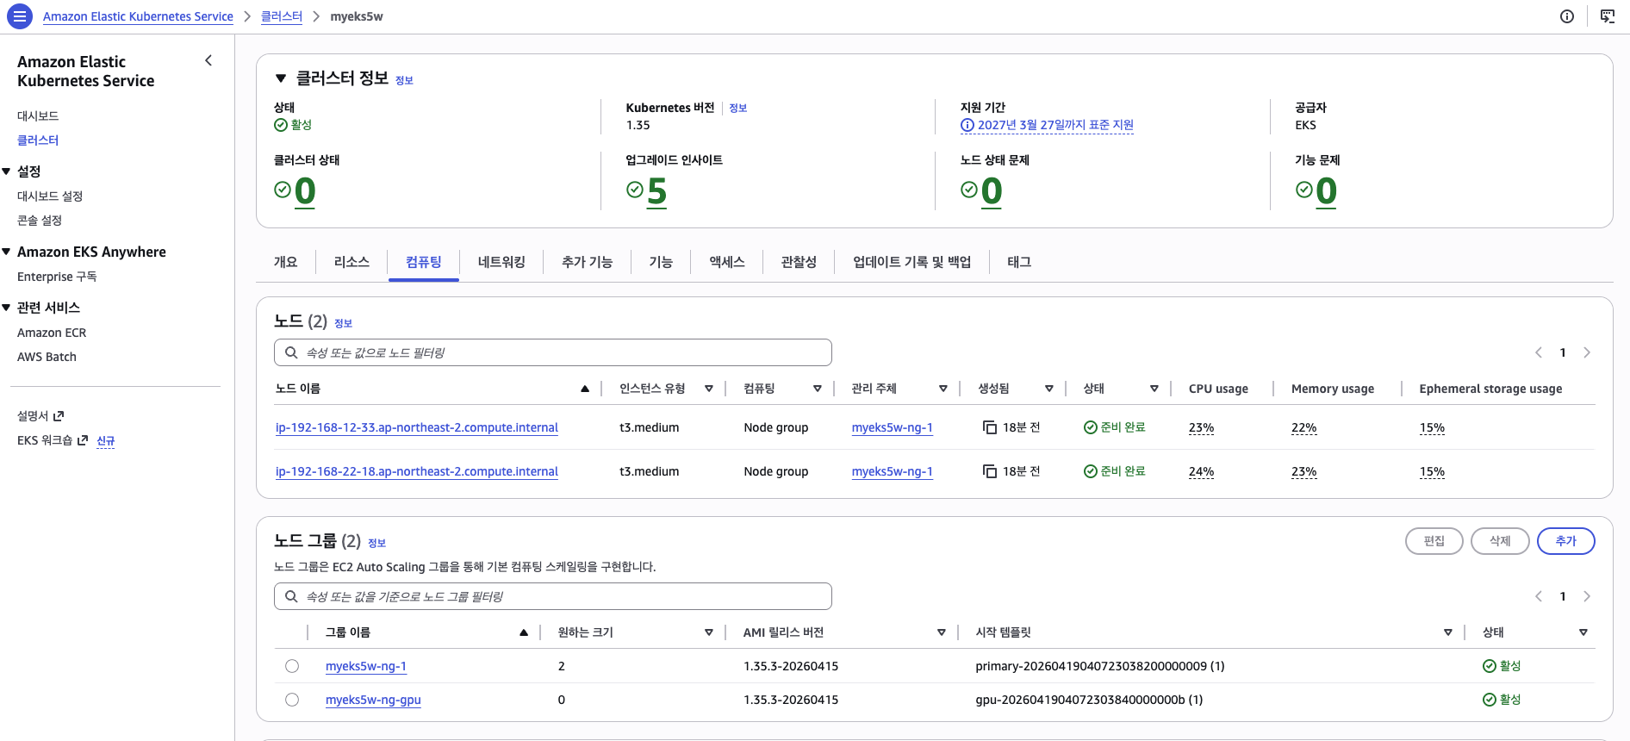This screenshot has width=1630, height=741.
Task: Sort nodes by 노드 이름 ascending arrow
Action: click(585, 389)
